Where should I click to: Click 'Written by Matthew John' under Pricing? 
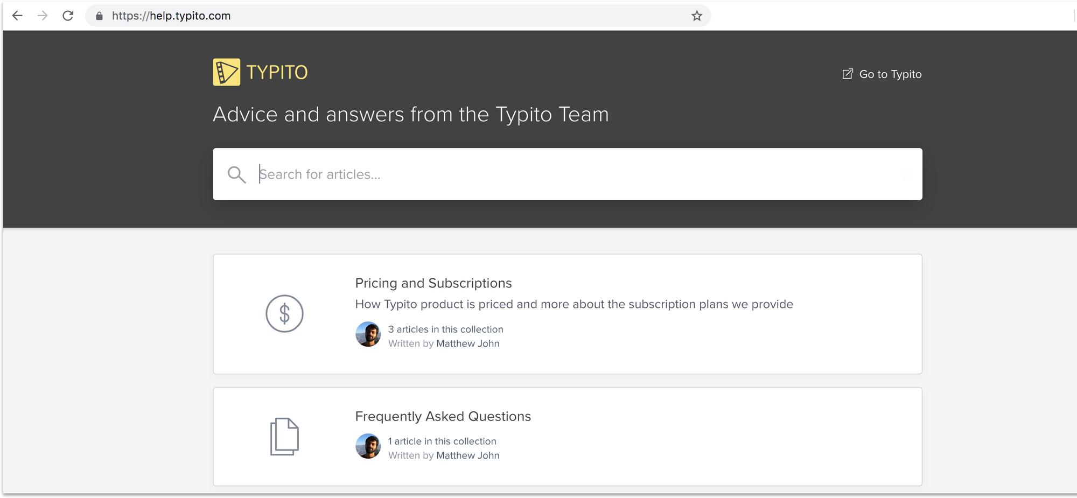click(444, 343)
